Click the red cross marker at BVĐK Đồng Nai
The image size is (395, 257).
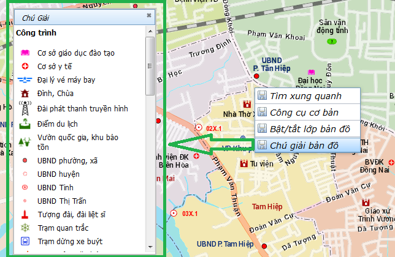click(391, 162)
